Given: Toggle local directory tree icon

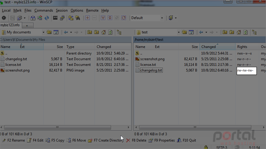Looking at the screenshot, I should [x=119, y=32].
